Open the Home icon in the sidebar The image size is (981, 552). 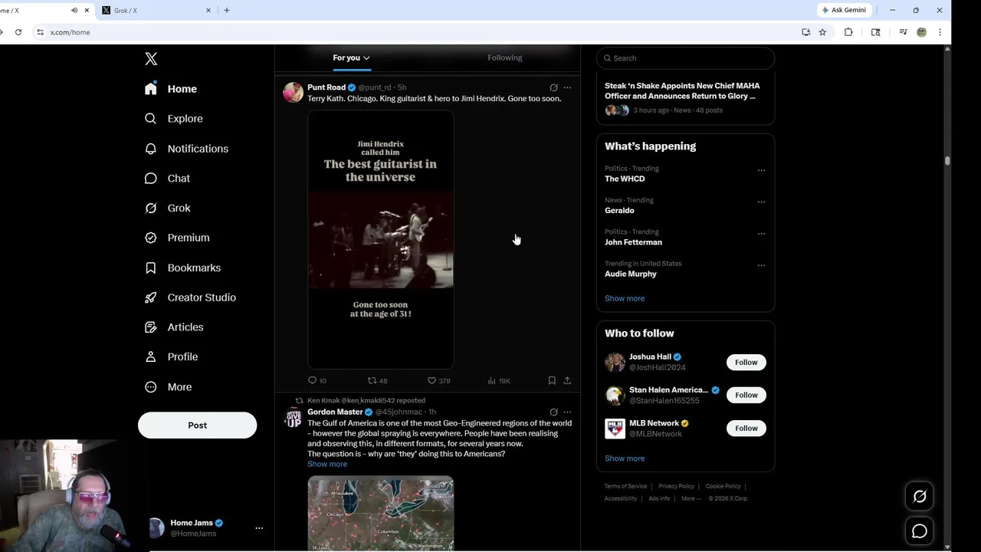[151, 88]
